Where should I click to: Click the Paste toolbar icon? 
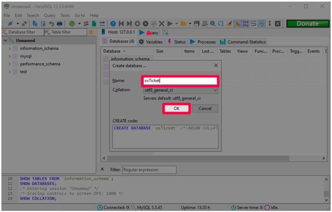(43, 24)
